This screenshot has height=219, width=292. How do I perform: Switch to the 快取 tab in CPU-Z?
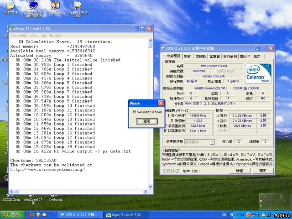tap(188, 56)
